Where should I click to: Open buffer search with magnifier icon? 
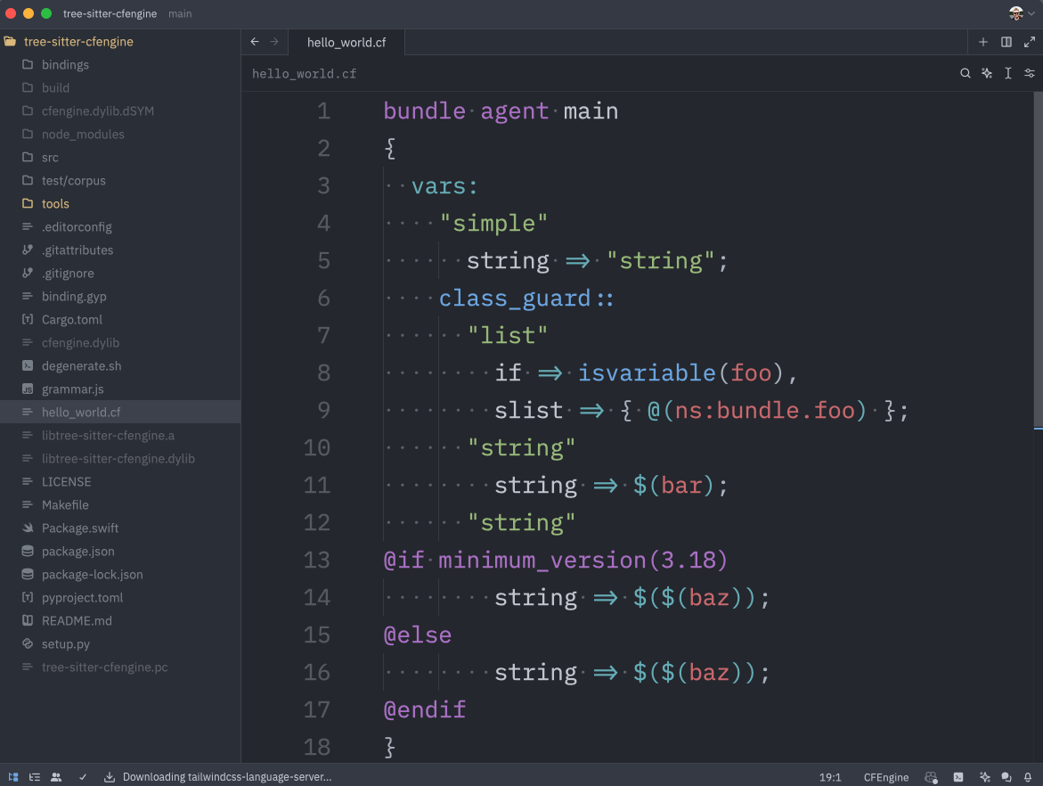[965, 73]
